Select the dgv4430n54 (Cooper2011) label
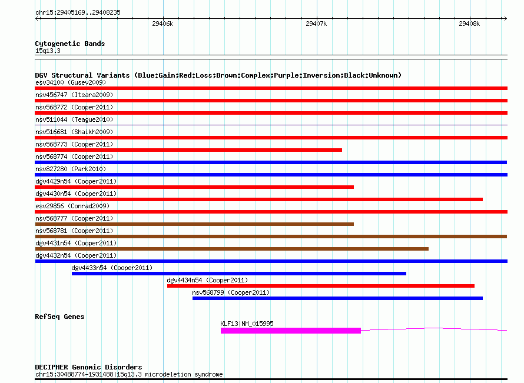This screenshot has height=383, width=524. [x=76, y=194]
